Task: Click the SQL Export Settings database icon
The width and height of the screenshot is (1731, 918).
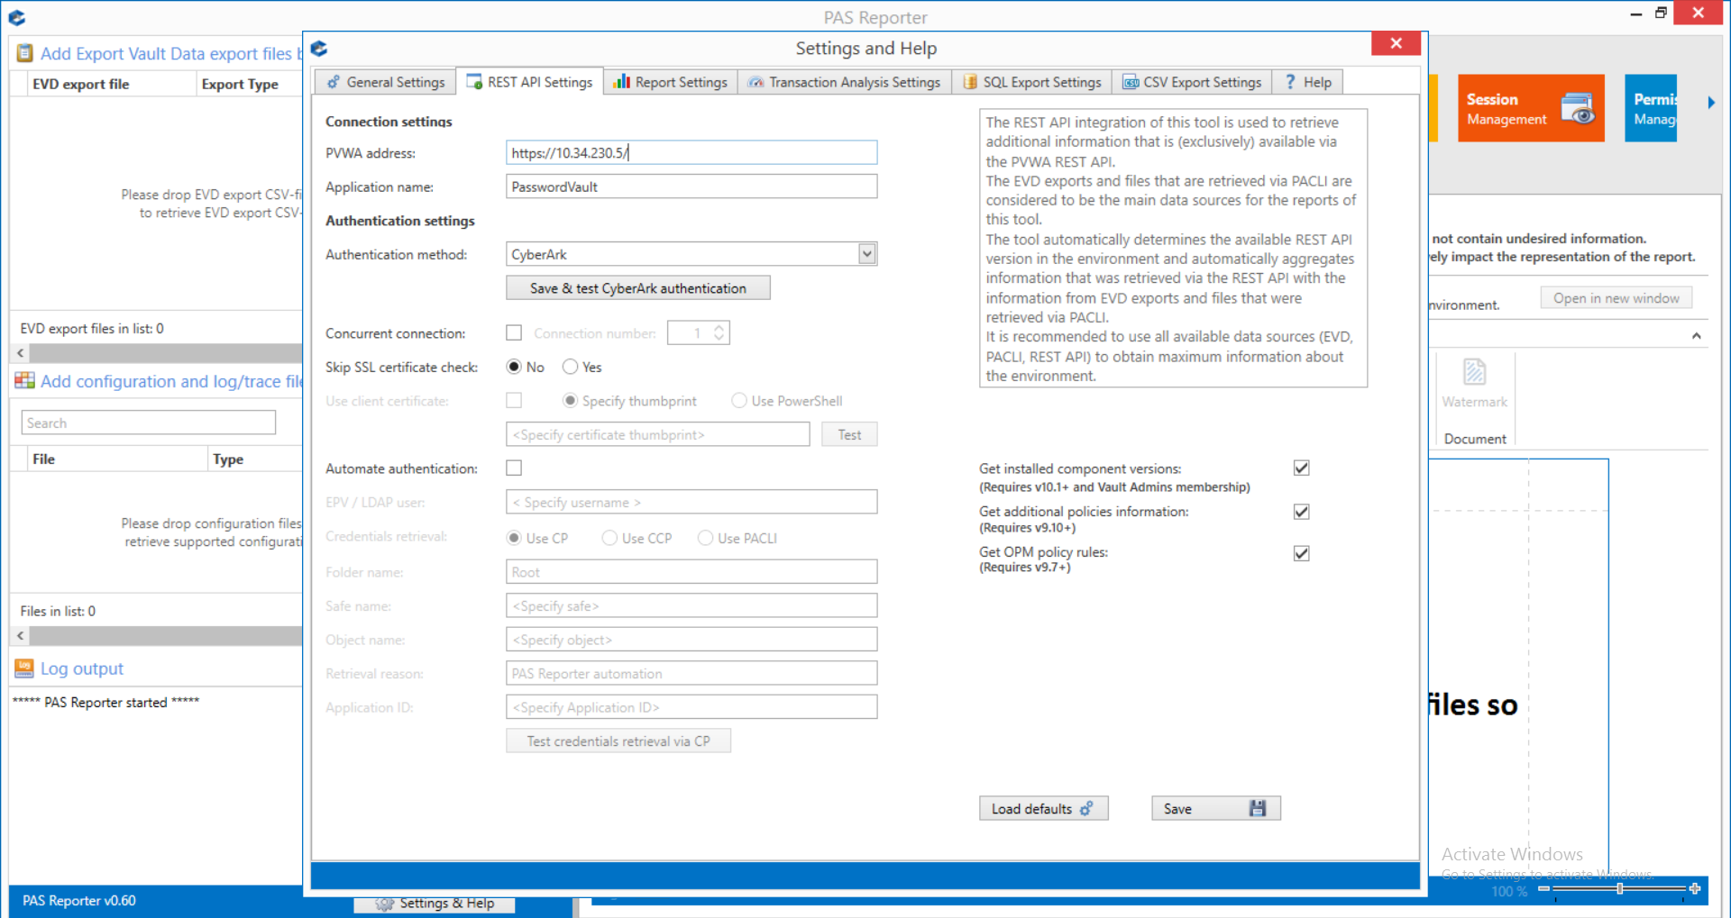Action: click(x=970, y=82)
